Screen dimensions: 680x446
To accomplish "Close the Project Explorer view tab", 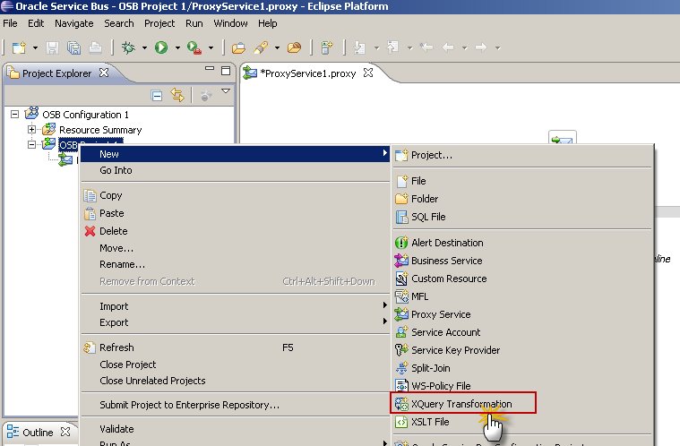I will coord(103,73).
